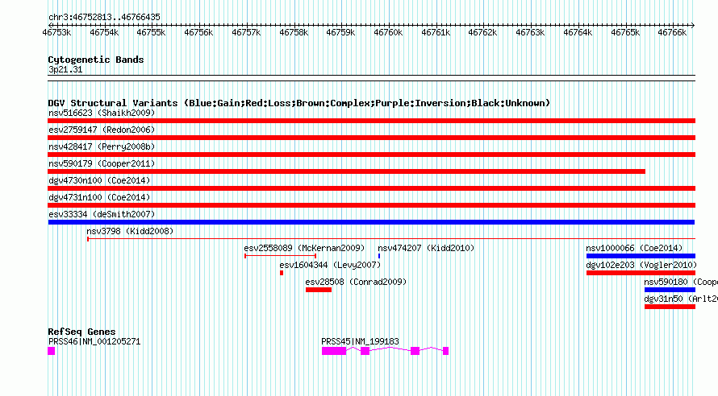Image resolution: width=718 pixels, height=396 pixels.
Task: Click the red bar under dgv4731n100
Action: point(371,205)
